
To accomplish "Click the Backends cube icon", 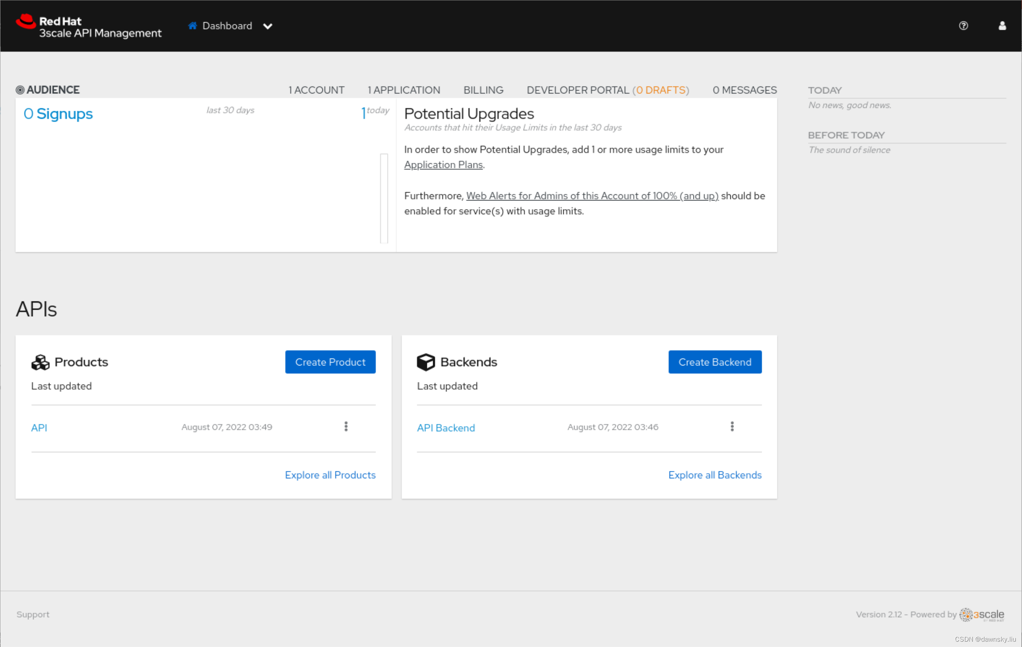I will tap(426, 362).
